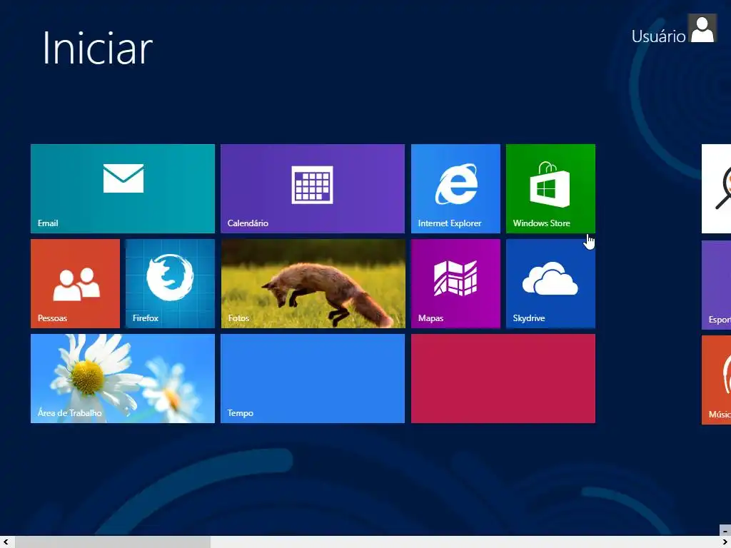This screenshot has width=731, height=548.
Task: Open the Calendário tile
Action: pyautogui.click(x=313, y=188)
